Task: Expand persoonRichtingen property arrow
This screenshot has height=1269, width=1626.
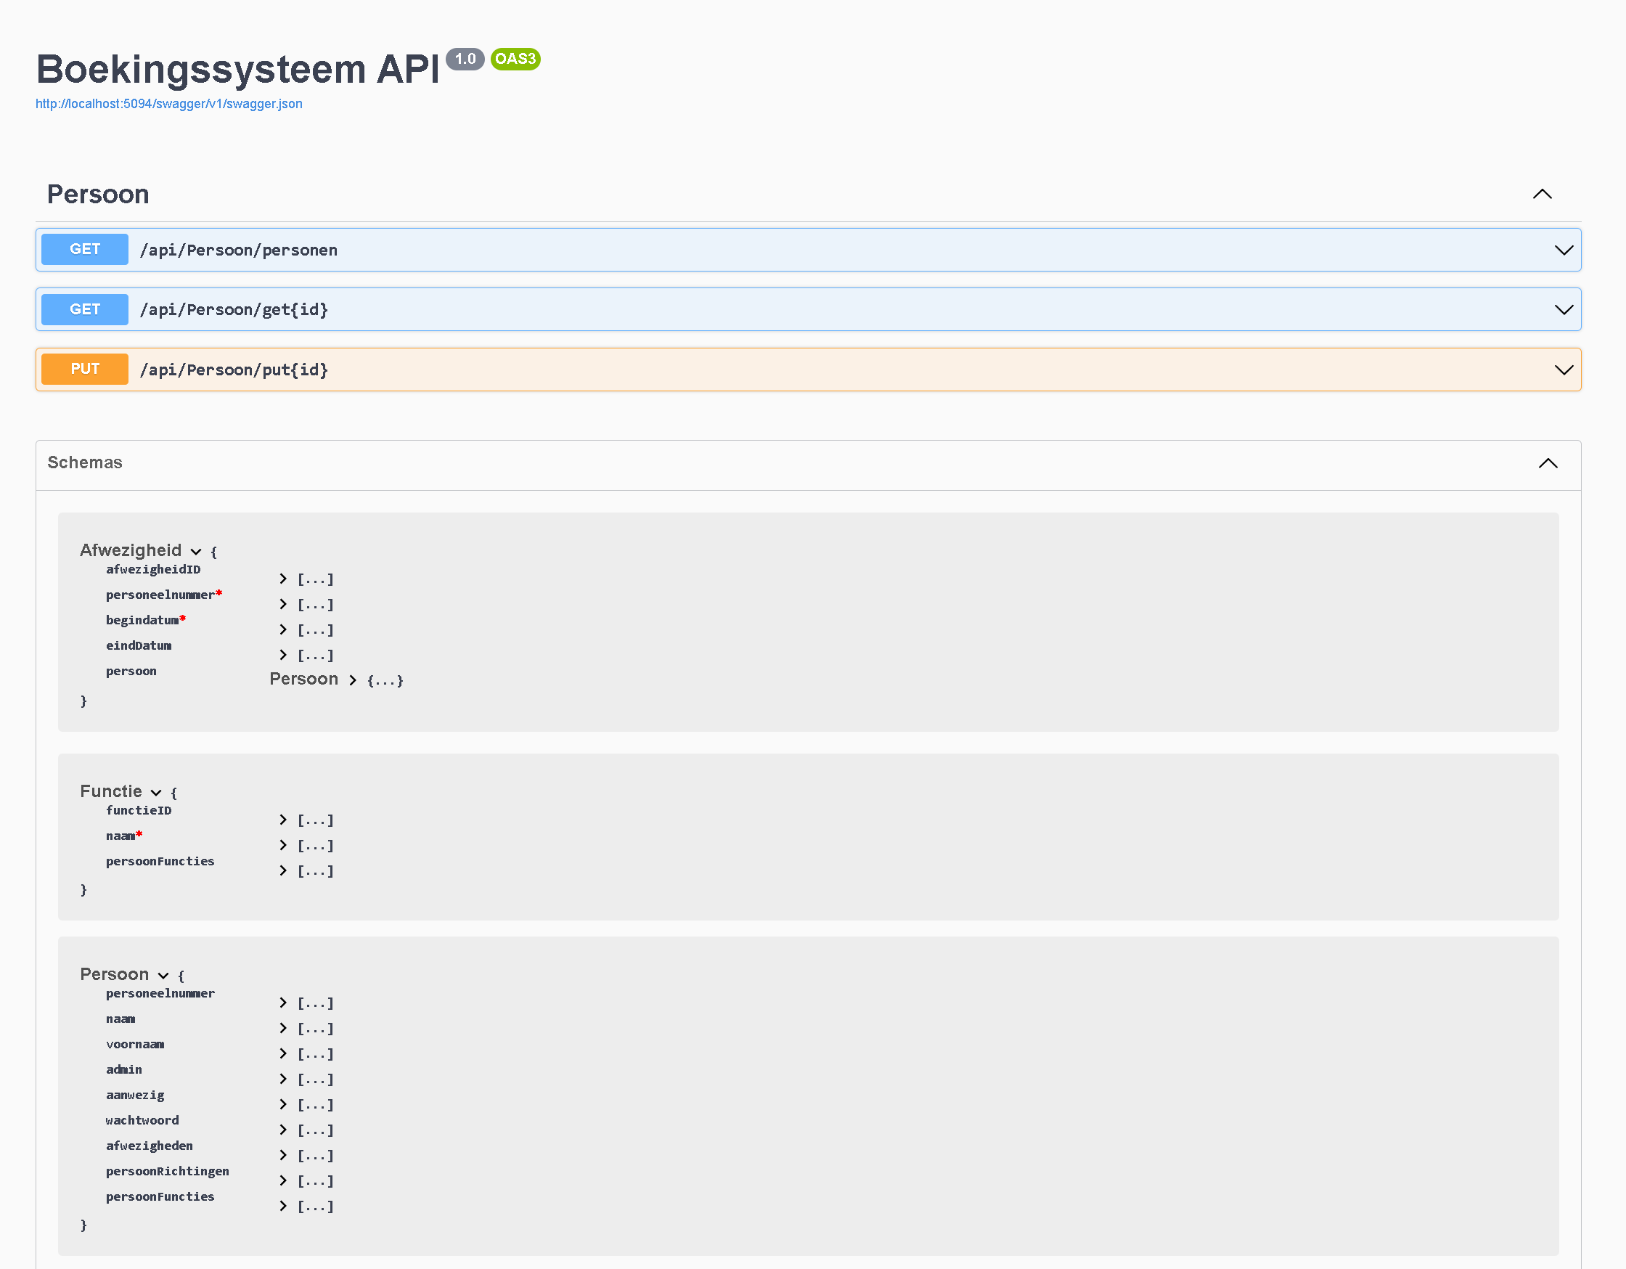Action: pos(283,1180)
